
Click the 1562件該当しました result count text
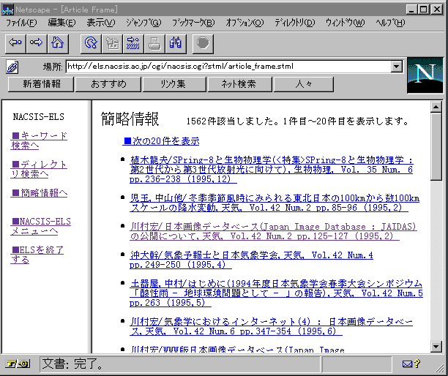click(233, 121)
